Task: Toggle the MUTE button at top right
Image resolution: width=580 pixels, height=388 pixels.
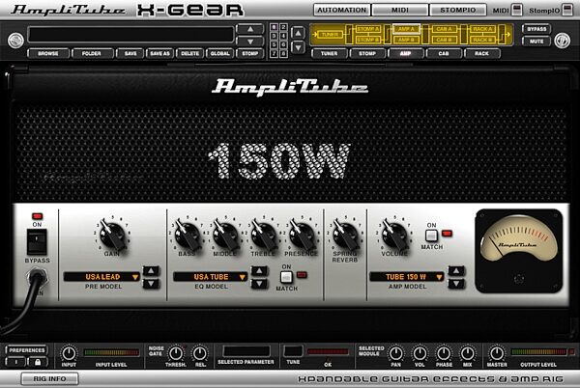Action: point(536,42)
